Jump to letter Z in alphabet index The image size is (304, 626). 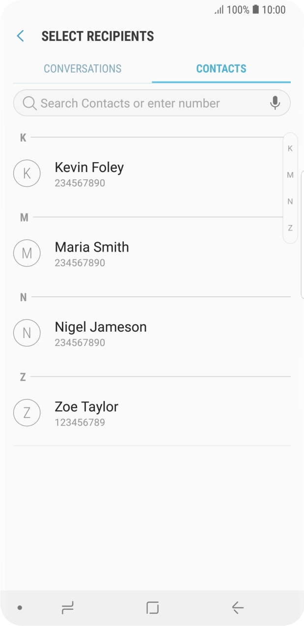[x=290, y=228]
